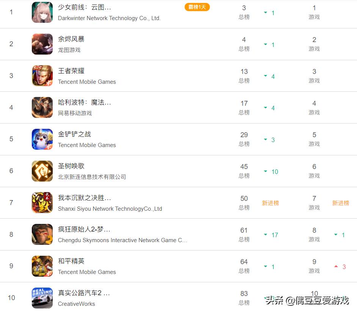Screen dimensions: 357x313
Task: Open the 和平精英 game icon
Action: (42, 266)
